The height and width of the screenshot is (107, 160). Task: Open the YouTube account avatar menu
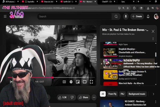(x=156, y=16)
